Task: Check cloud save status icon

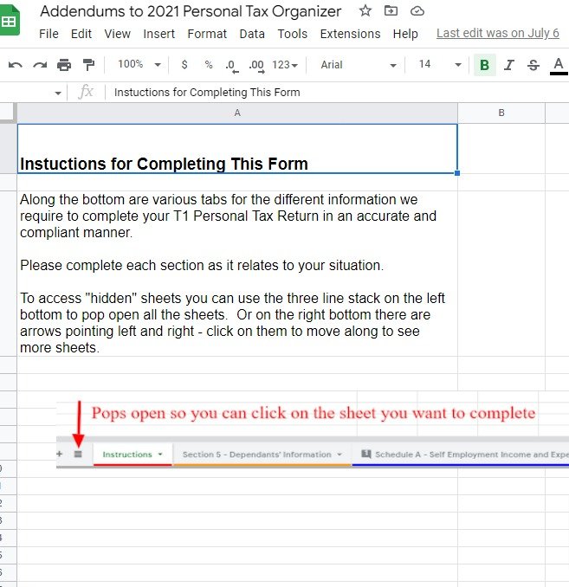Action: (x=417, y=11)
